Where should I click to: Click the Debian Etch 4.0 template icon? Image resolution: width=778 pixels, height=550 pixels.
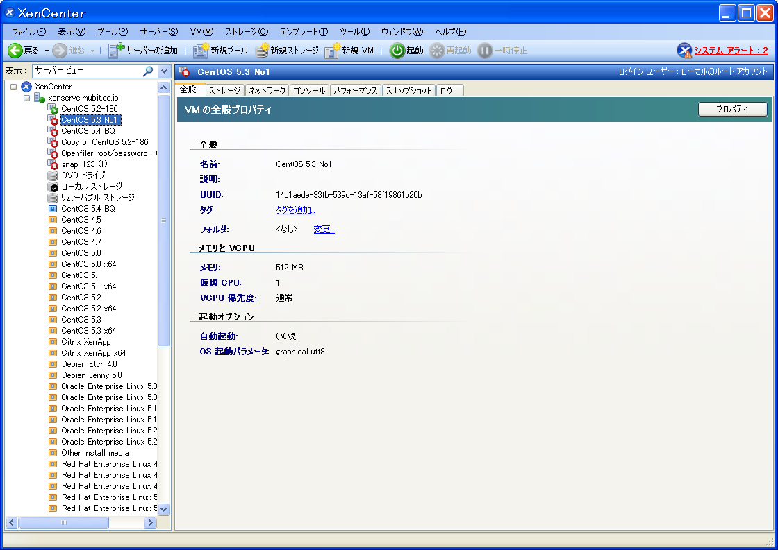53,364
